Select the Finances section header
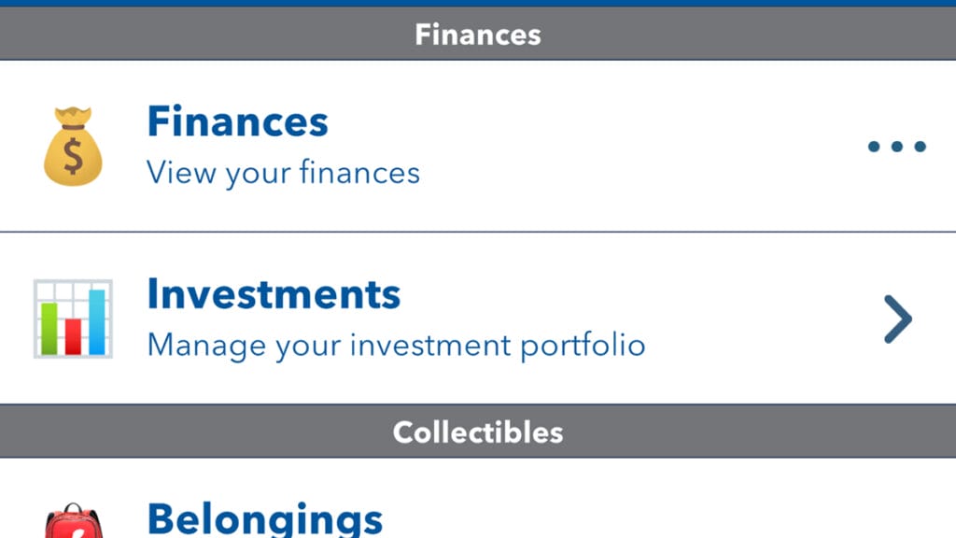This screenshot has width=956, height=538. [478, 35]
